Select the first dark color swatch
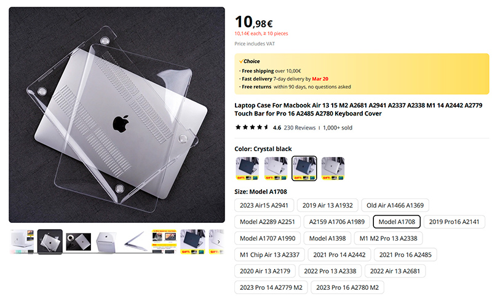 [x=247, y=168]
